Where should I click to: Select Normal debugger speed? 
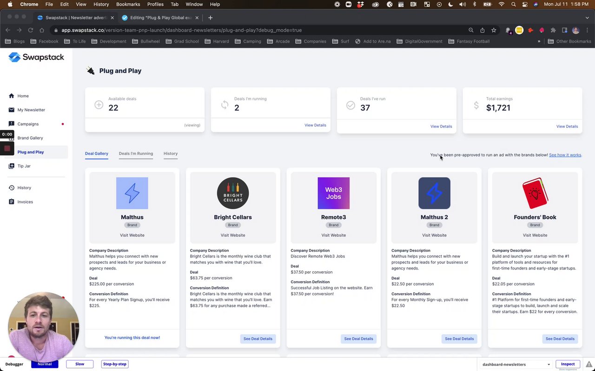(45, 364)
